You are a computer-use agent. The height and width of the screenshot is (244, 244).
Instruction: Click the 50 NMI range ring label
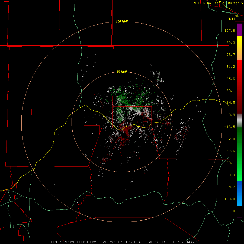(122, 72)
